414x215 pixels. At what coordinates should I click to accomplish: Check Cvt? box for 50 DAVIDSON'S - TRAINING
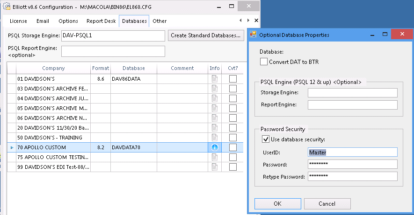point(233,138)
